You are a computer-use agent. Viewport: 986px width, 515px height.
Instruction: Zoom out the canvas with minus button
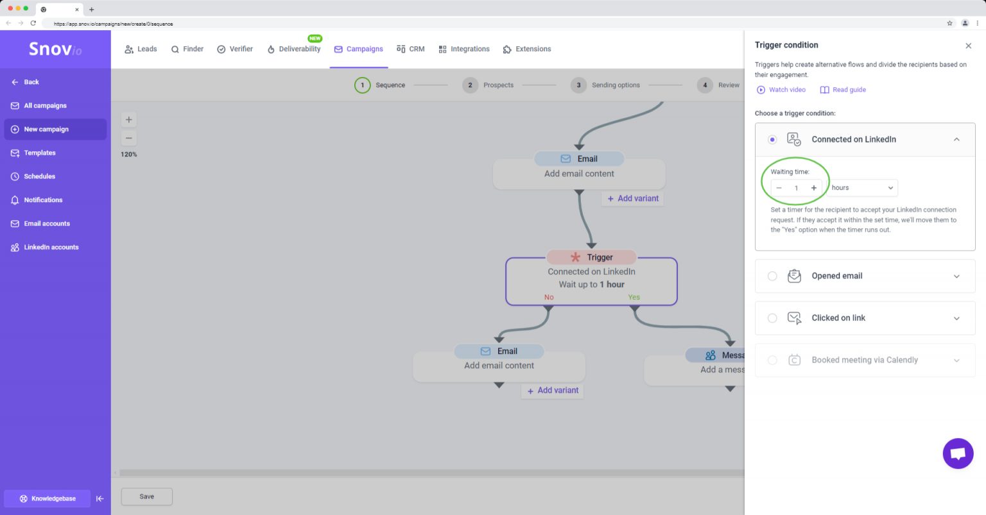point(129,138)
